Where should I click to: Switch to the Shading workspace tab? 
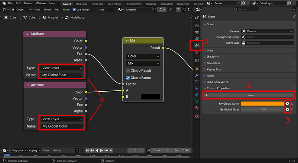click(x=151, y=4)
